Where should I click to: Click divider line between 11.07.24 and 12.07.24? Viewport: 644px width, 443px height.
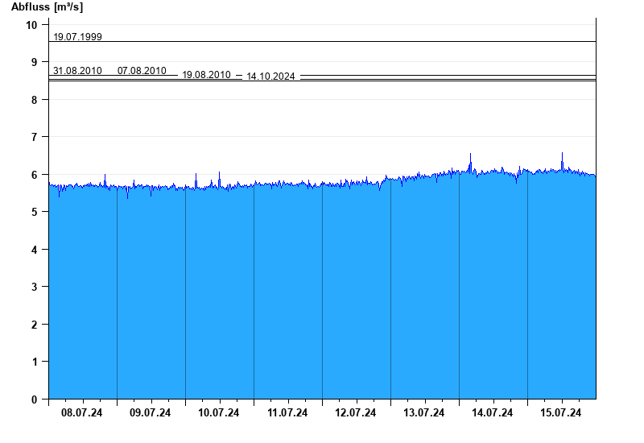[322, 290]
